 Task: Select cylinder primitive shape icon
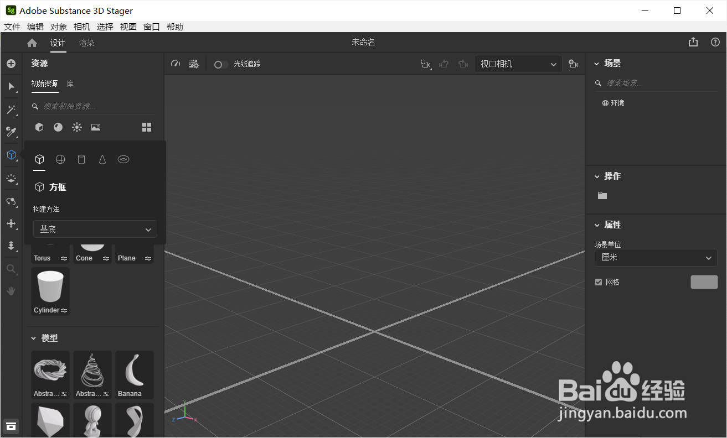(81, 159)
